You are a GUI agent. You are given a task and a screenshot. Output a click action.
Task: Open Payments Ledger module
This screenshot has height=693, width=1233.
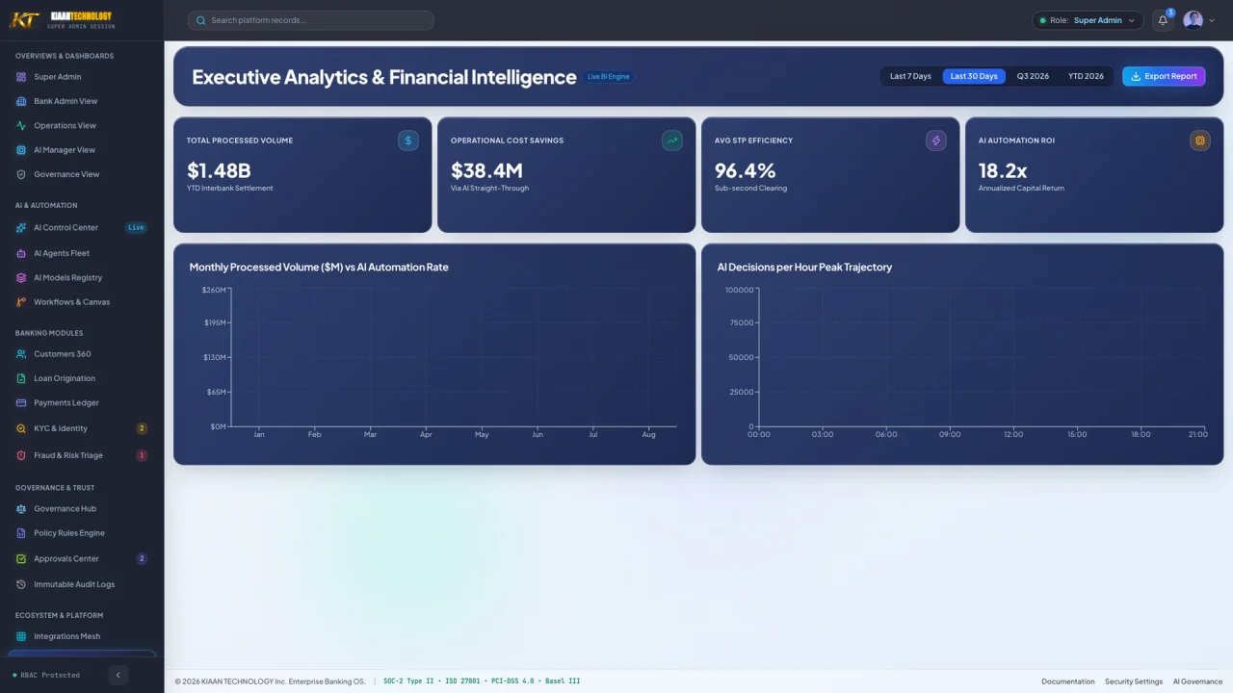(x=82, y=403)
